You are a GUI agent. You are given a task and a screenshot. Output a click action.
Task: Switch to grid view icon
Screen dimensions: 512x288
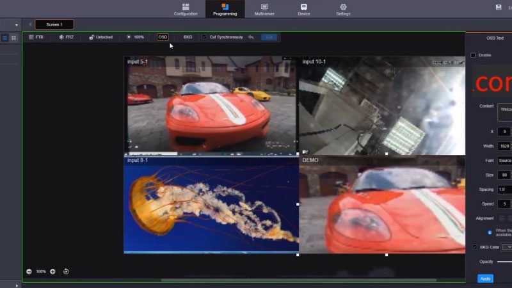(x=13, y=38)
